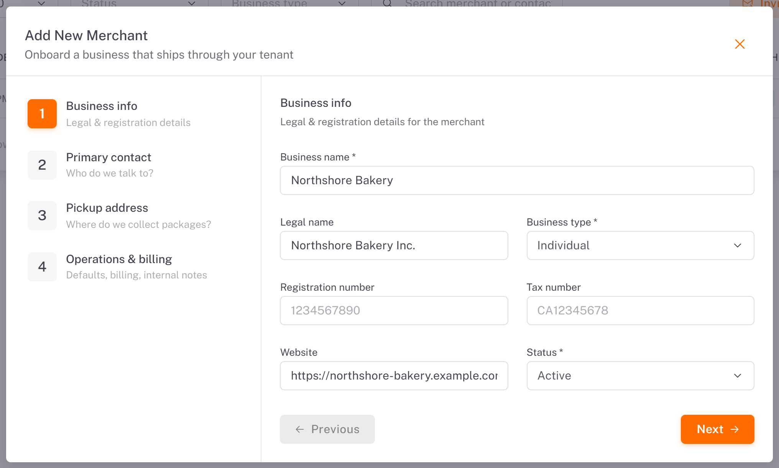Focus the Registration number field
Screen dimensions: 779x468
pos(394,311)
